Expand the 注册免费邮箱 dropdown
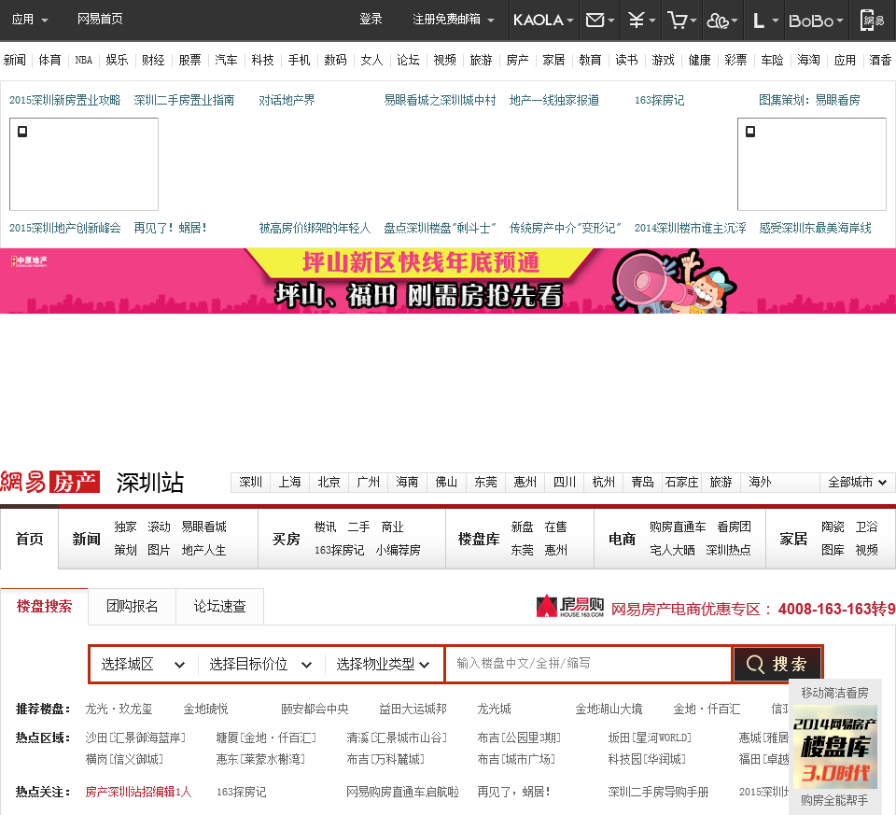The width and height of the screenshot is (896, 815). coord(454,20)
